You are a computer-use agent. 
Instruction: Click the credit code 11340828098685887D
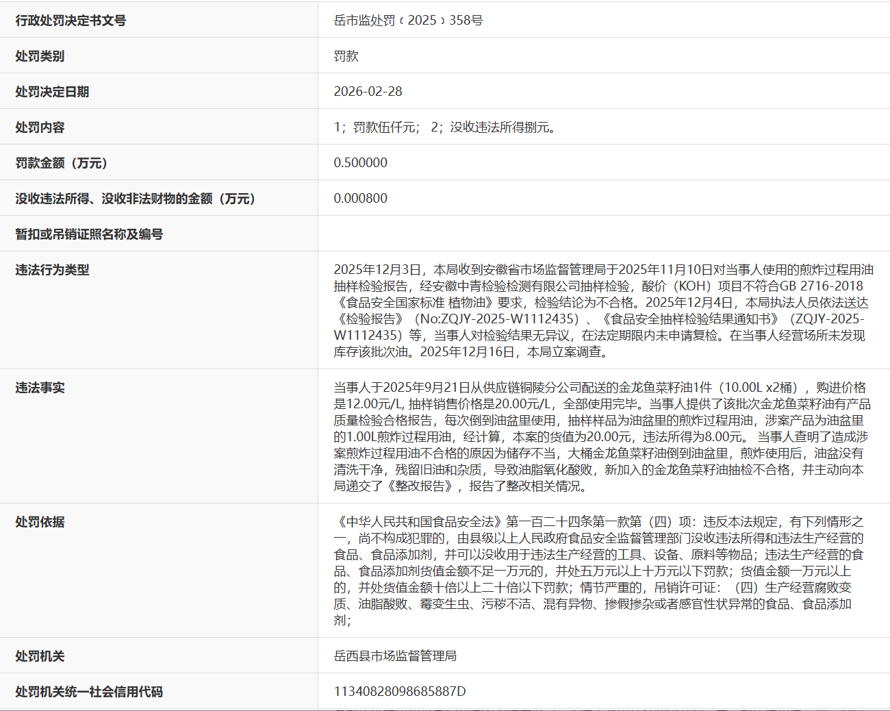click(x=400, y=692)
